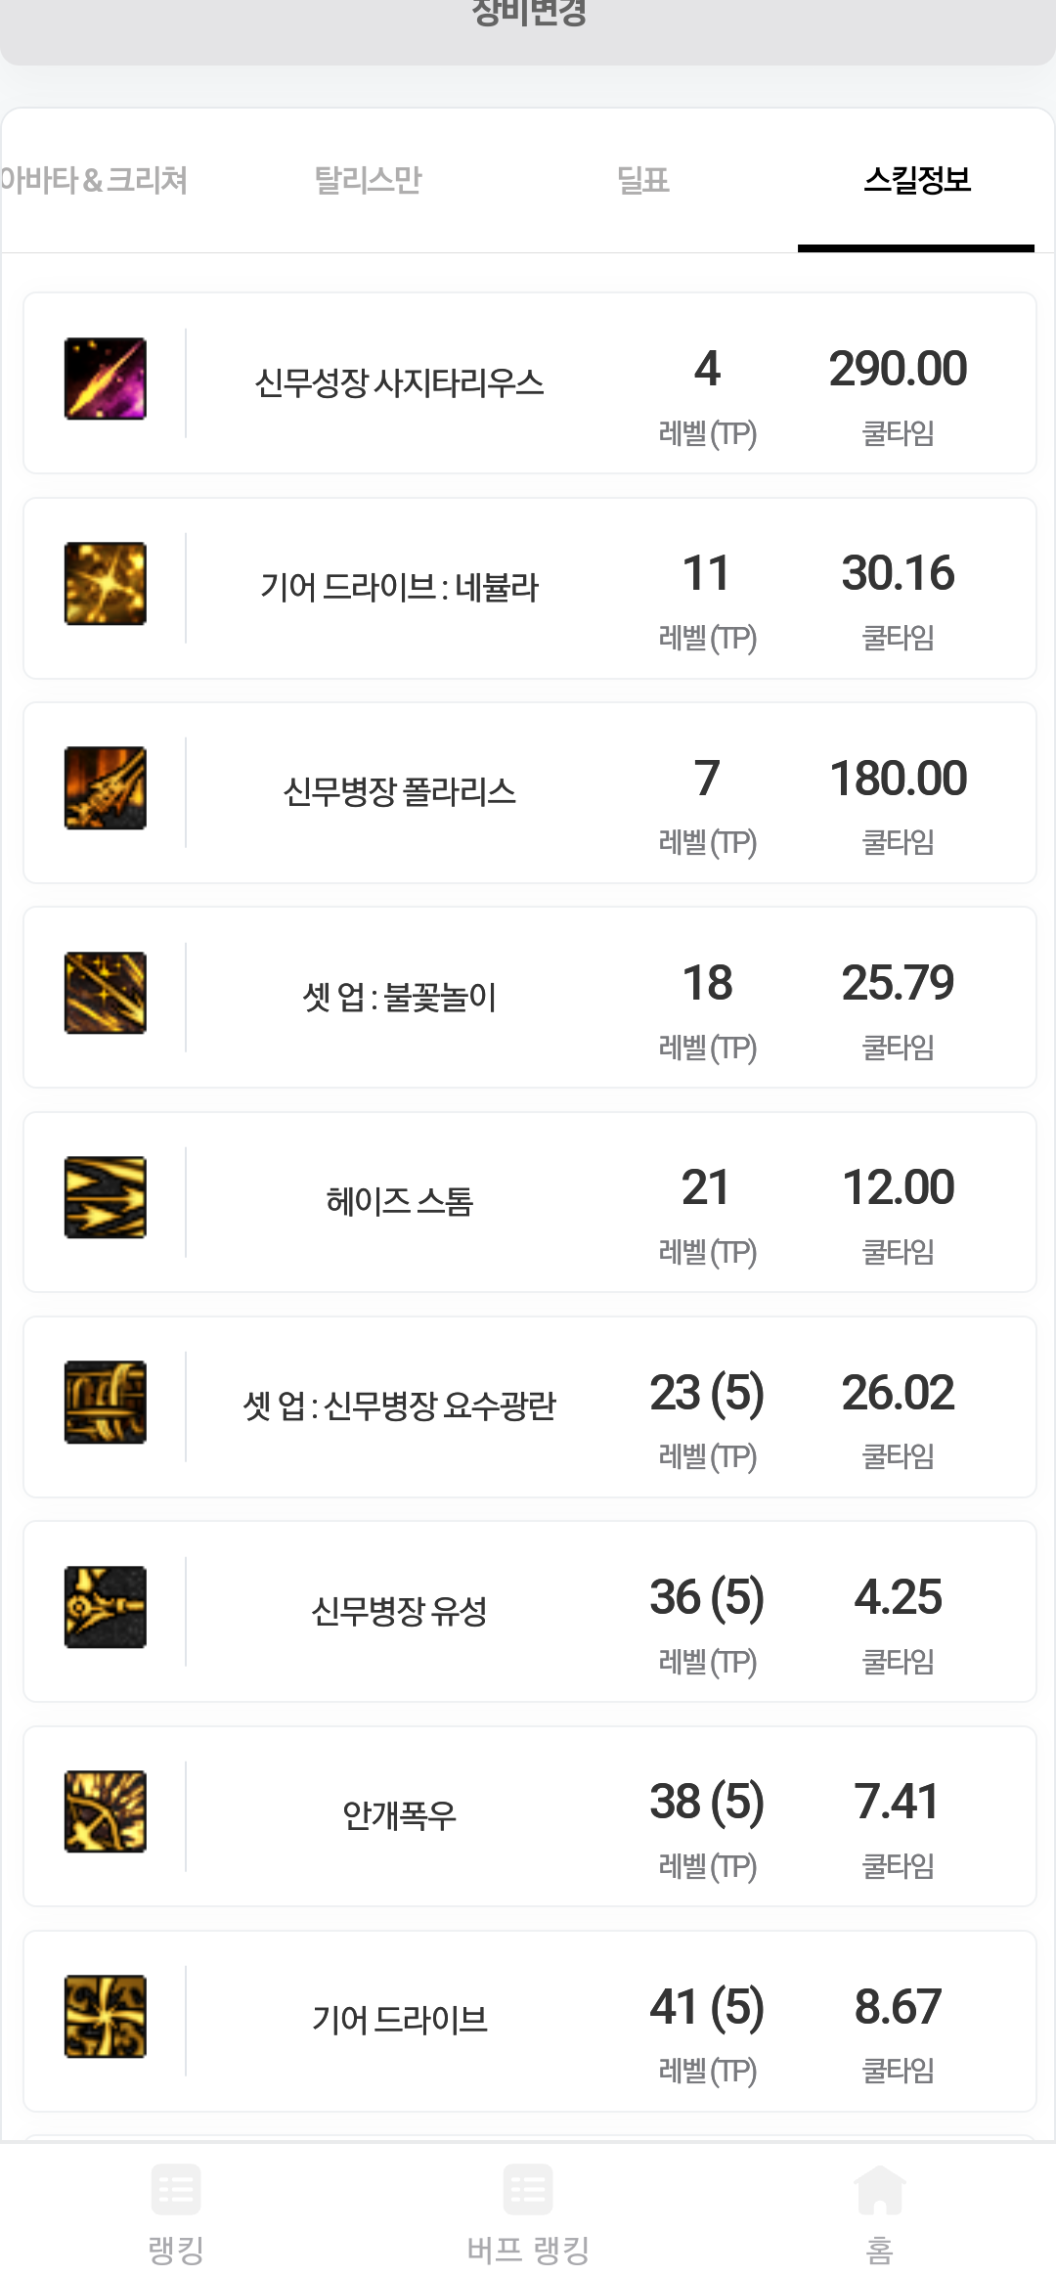The width and height of the screenshot is (1056, 2276).
Task: Tap the 신무병장 폴라리스 skill icon
Action: pyautogui.click(x=106, y=788)
